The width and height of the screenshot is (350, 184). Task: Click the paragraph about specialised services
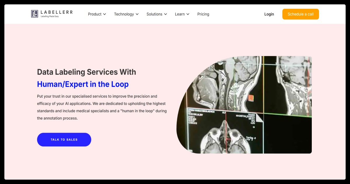101,107
